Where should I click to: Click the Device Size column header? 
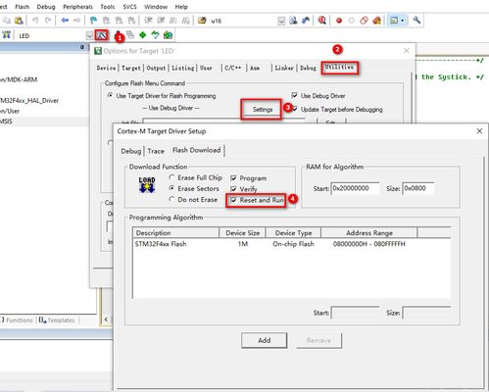click(242, 233)
